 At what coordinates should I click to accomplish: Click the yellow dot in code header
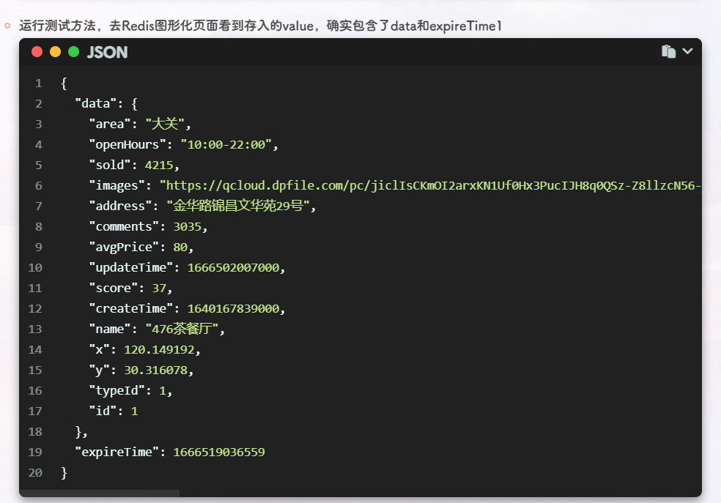point(55,52)
